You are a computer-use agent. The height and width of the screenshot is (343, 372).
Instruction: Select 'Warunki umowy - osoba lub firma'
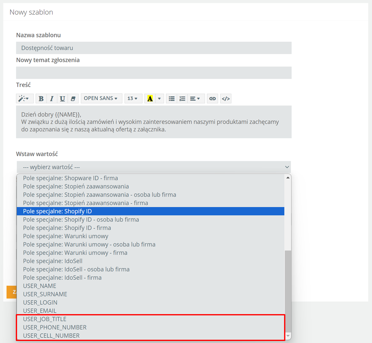pyautogui.click(x=150, y=245)
